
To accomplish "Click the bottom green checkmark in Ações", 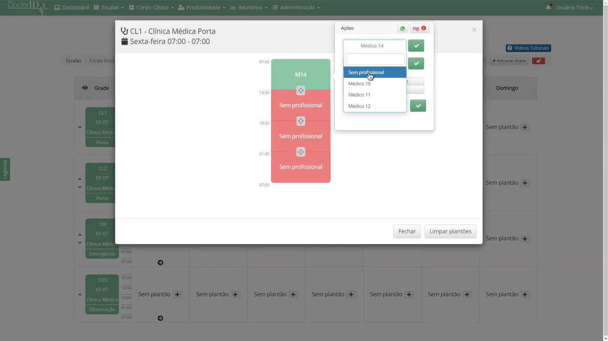I will point(418,106).
